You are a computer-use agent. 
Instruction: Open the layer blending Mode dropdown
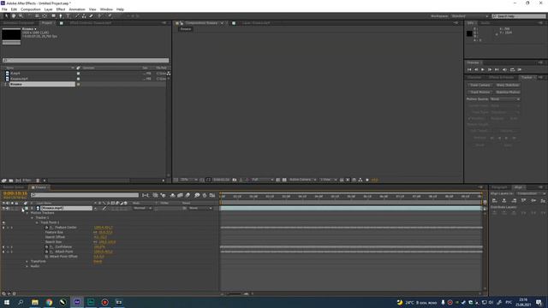pos(142,208)
